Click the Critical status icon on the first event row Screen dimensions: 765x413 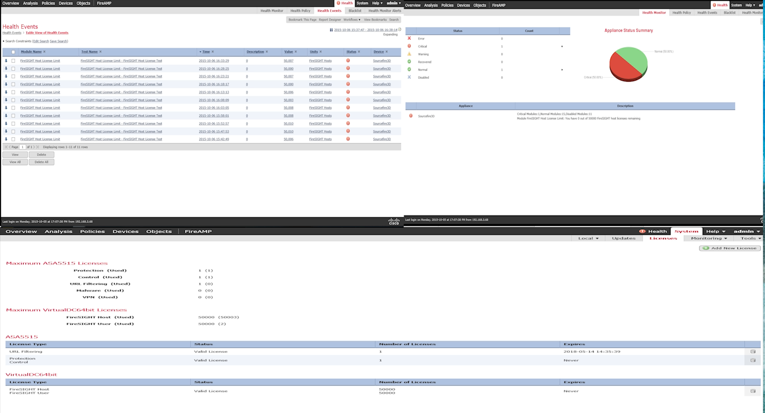pos(348,60)
